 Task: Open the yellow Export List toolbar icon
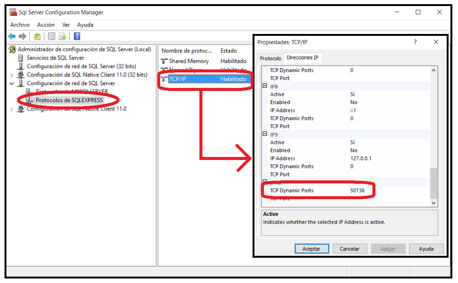(x=38, y=36)
